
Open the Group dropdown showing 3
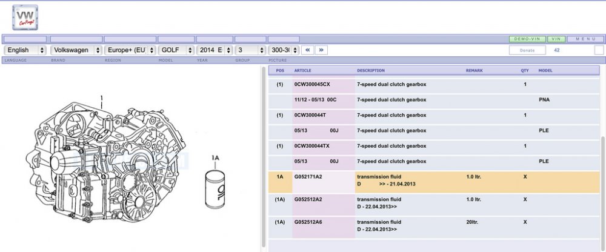250,50
